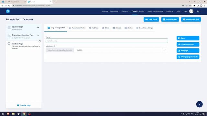Image resolution: width=207 pixels, height=116 pixels.
Task: Expand the Sales dropdown in navbar
Action: 179,11
